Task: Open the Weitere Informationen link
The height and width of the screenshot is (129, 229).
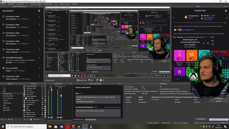Action: (x=112, y=107)
